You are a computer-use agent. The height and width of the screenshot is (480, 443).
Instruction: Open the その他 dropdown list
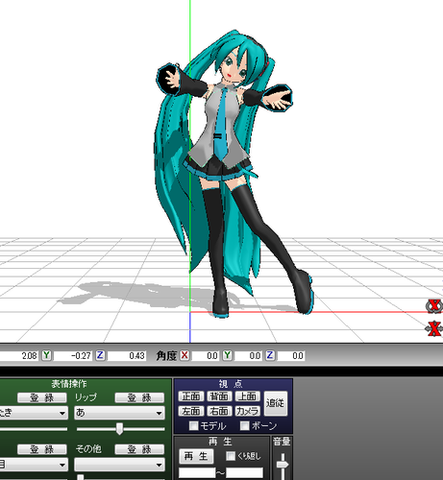119,465
